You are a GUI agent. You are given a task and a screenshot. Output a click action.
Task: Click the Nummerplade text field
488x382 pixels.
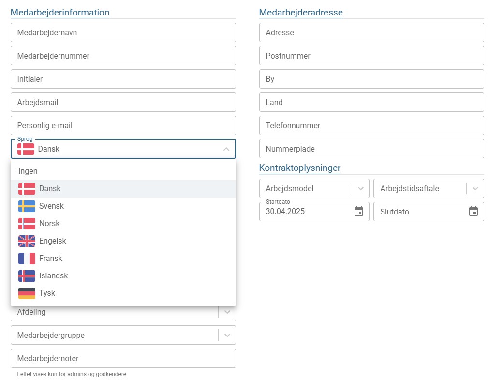click(371, 149)
